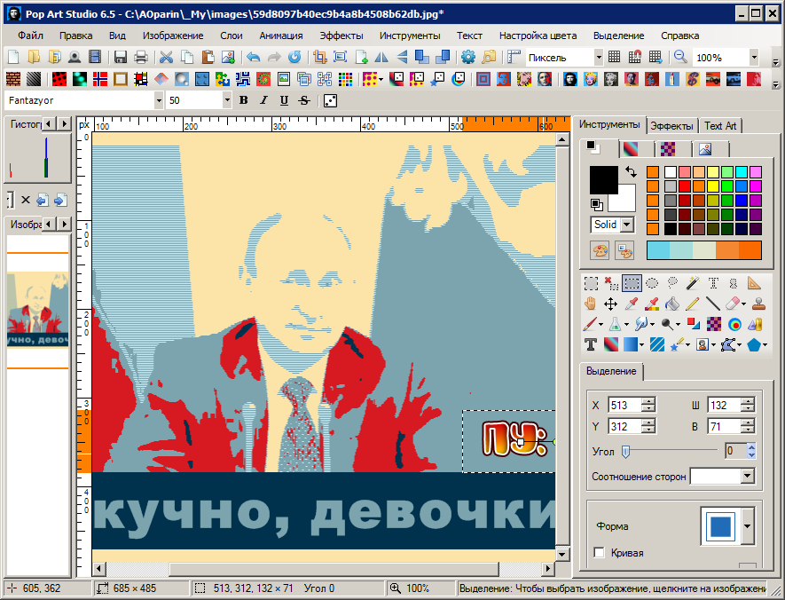Select the ellipse selection tool
The height and width of the screenshot is (600, 785).
(652, 283)
